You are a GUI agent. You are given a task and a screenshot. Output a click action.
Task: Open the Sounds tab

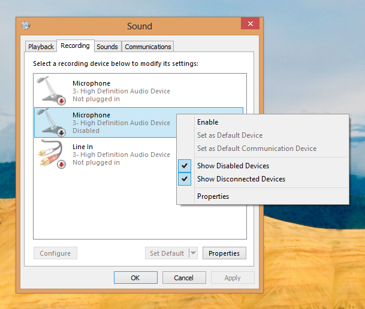(x=107, y=47)
